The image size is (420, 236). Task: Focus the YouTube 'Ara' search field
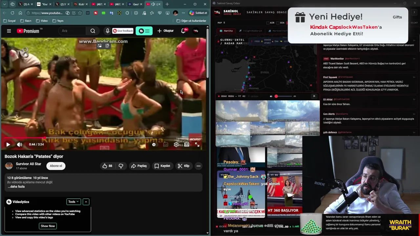click(x=72, y=31)
